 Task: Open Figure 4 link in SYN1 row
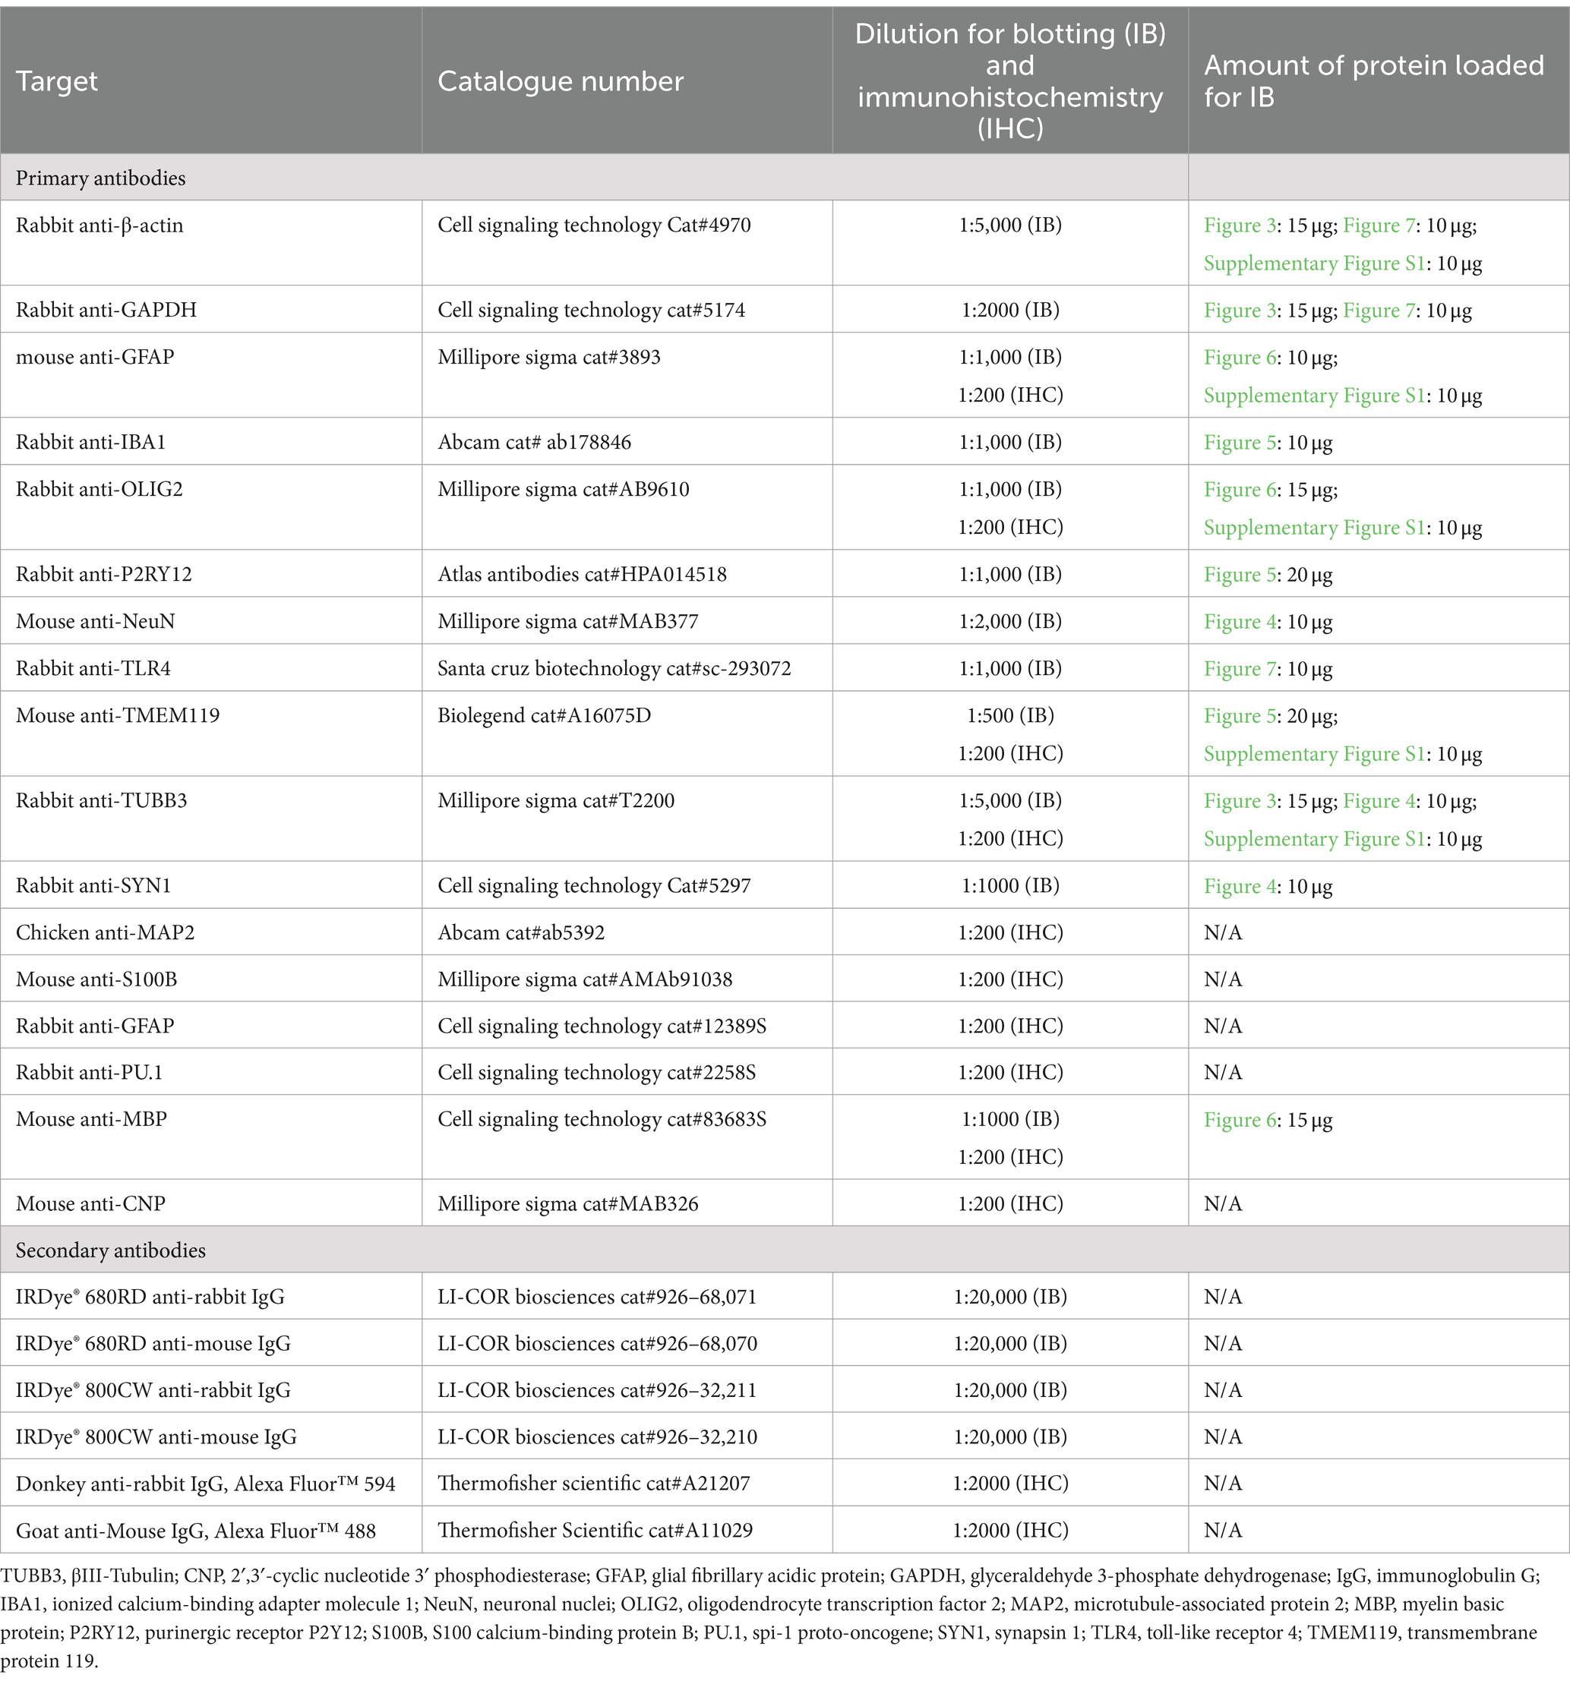coord(1240,886)
